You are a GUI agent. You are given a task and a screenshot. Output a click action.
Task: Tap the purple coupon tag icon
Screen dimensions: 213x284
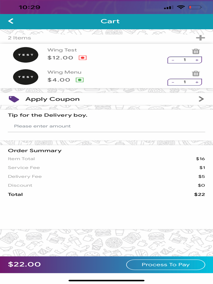pos(14,99)
